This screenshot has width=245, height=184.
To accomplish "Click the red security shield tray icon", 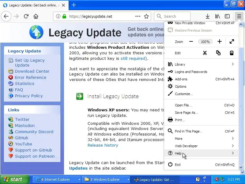I will coord(217,179).
